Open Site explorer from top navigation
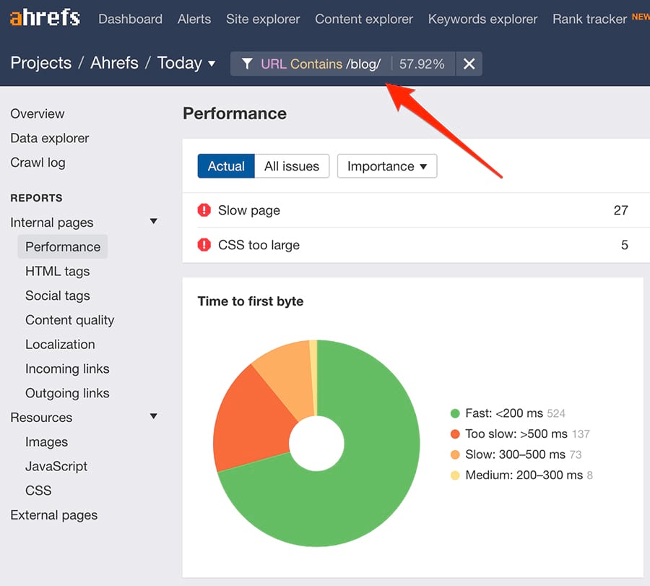Image resolution: width=650 pixels, height=586 pixels. (262, 19)
